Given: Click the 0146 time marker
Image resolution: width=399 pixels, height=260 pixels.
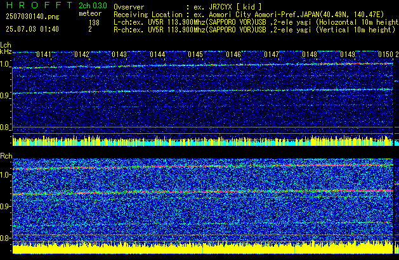Looking at the screenshot, I should 233,55.
